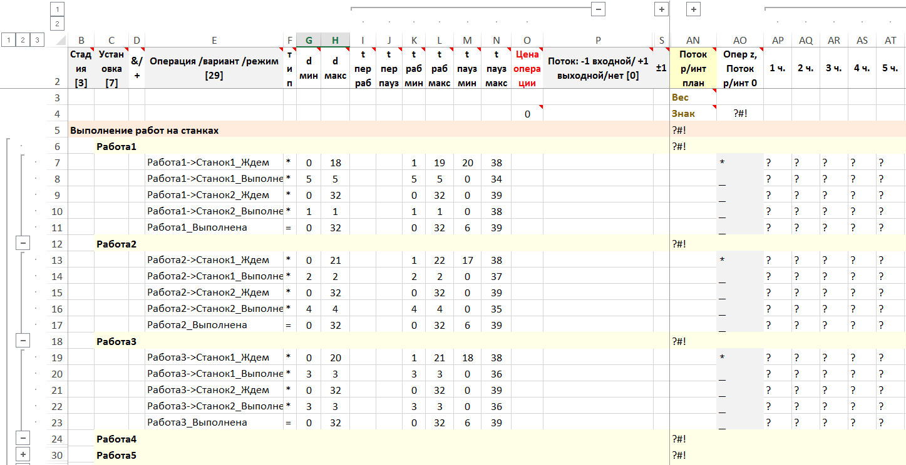Expand column group with plus above column AN
Screen dimensions: 906x465
693,9
